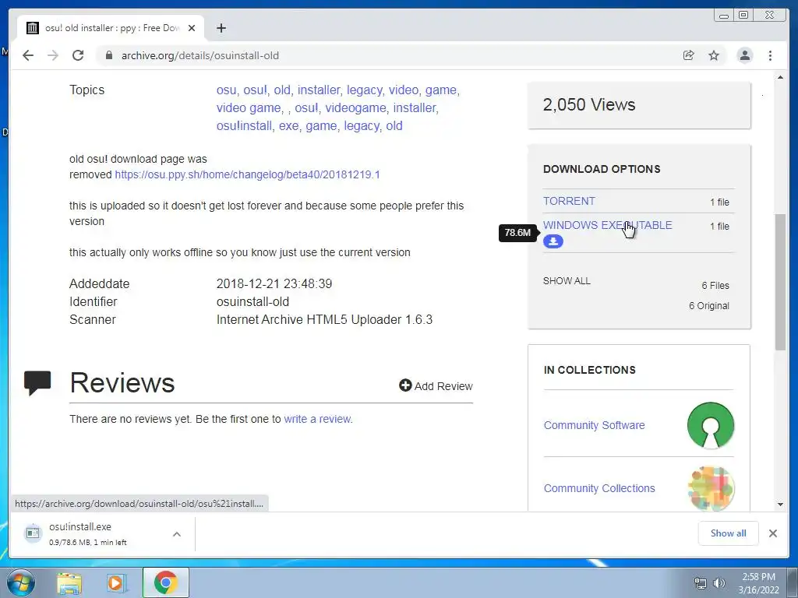Open Chrome's three-dot menu

pos(770,55)
